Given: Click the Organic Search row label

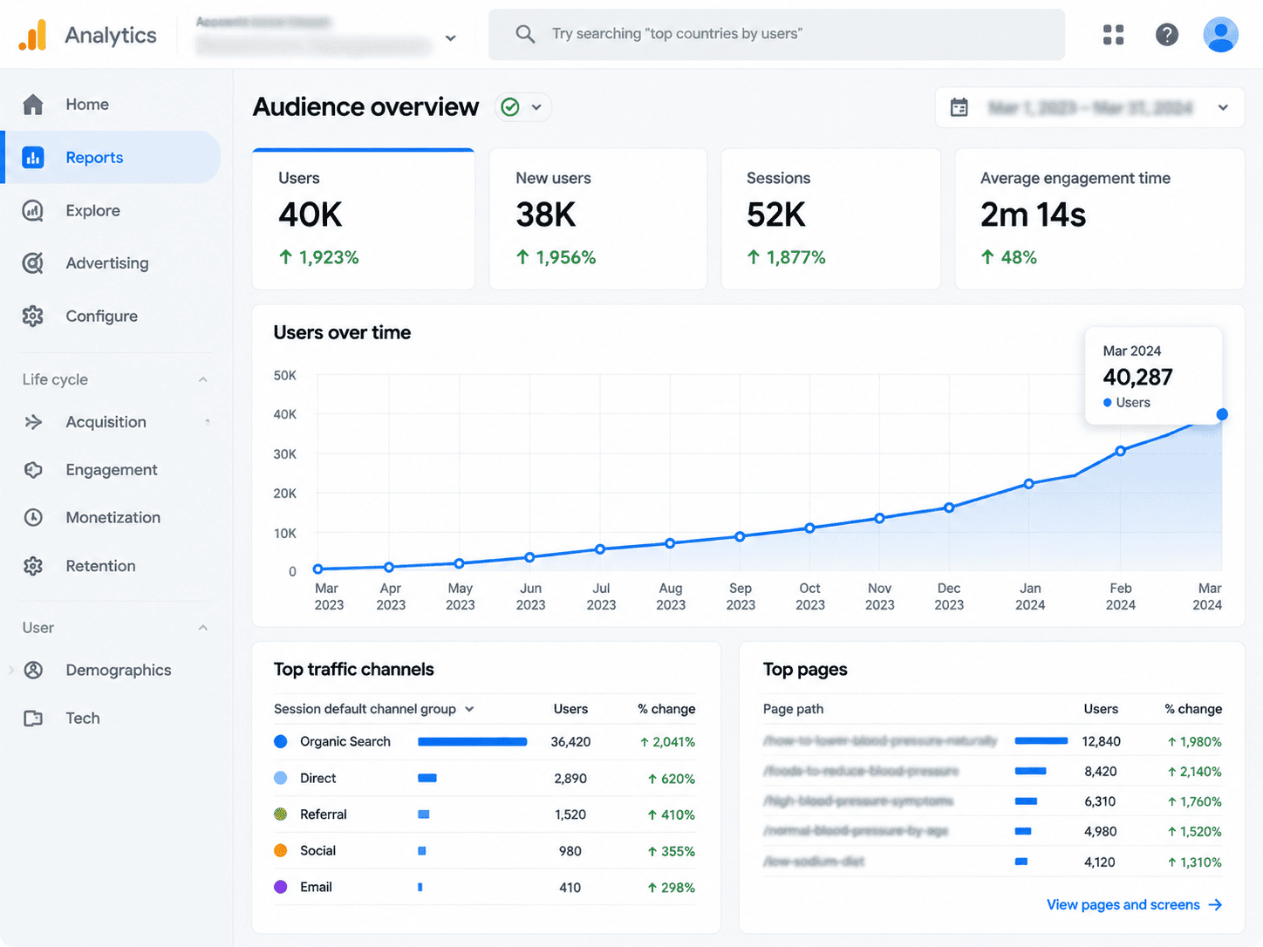Looking at the screenshot, I should pos(345,742).
